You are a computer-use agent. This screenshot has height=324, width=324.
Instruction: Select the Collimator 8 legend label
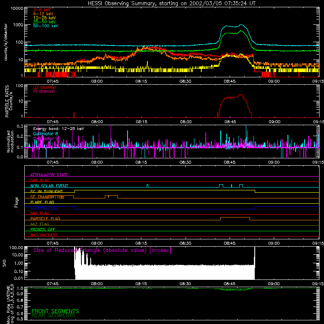point(45,134)
